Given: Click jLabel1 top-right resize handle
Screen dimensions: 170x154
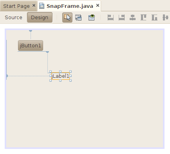Looking at the screenshot, I should tap(71, 72).
